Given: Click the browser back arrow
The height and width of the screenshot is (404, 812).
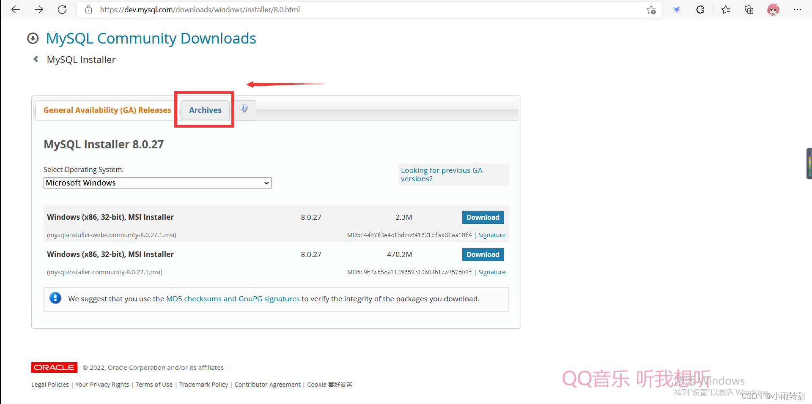Looking at the screenshot, I should [16, 9].
